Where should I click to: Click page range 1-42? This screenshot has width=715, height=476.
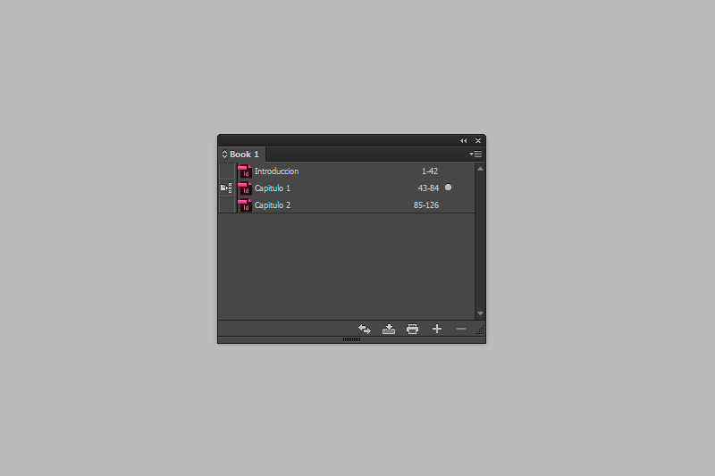click(430, 171)
